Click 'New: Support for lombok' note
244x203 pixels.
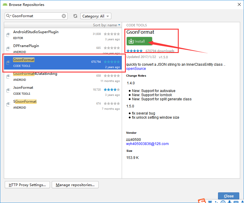[x=152, y=95]
